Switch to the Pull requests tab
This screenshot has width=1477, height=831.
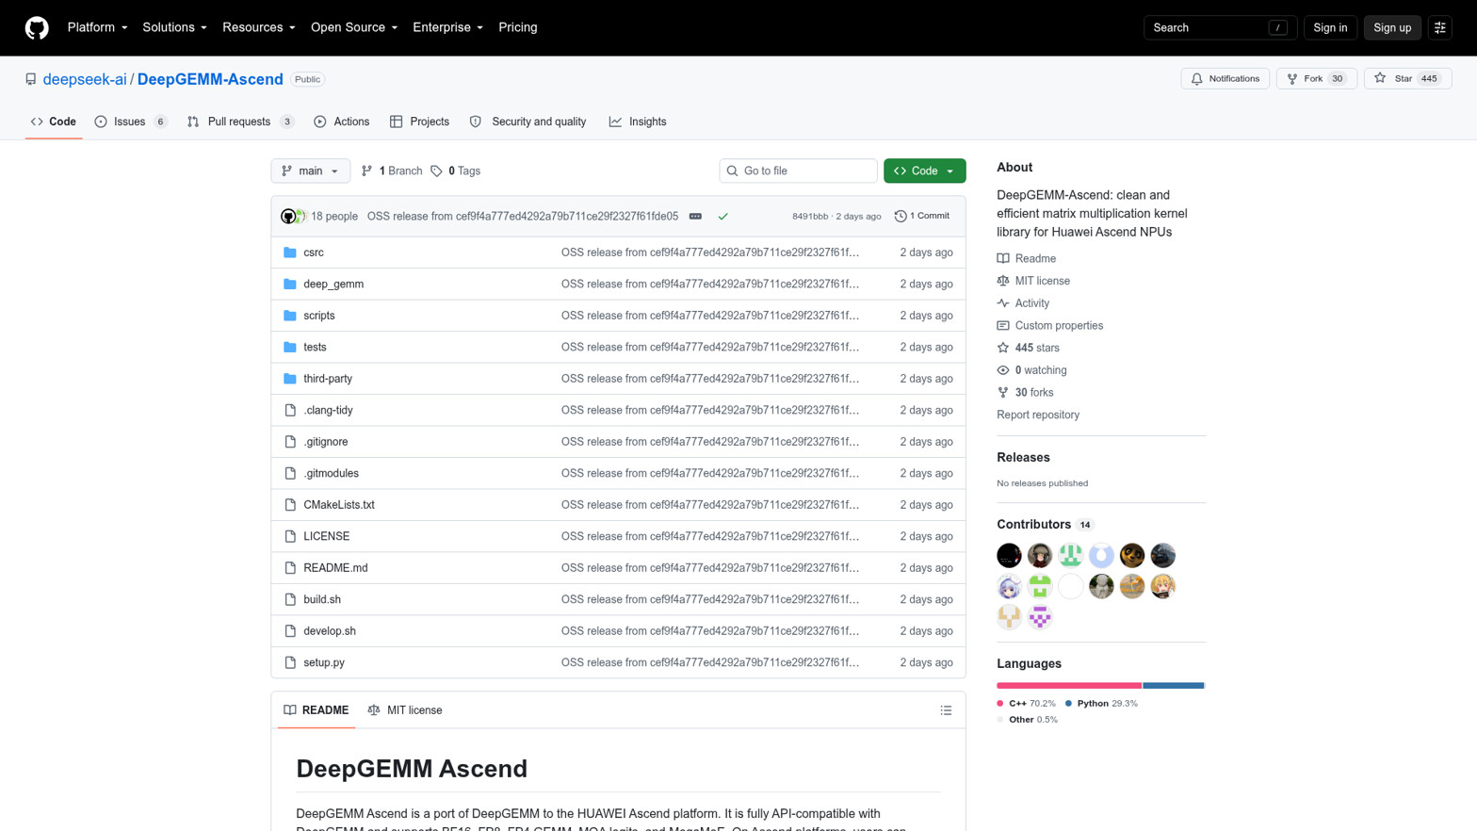pyautogui.click(x=240, y=122)
